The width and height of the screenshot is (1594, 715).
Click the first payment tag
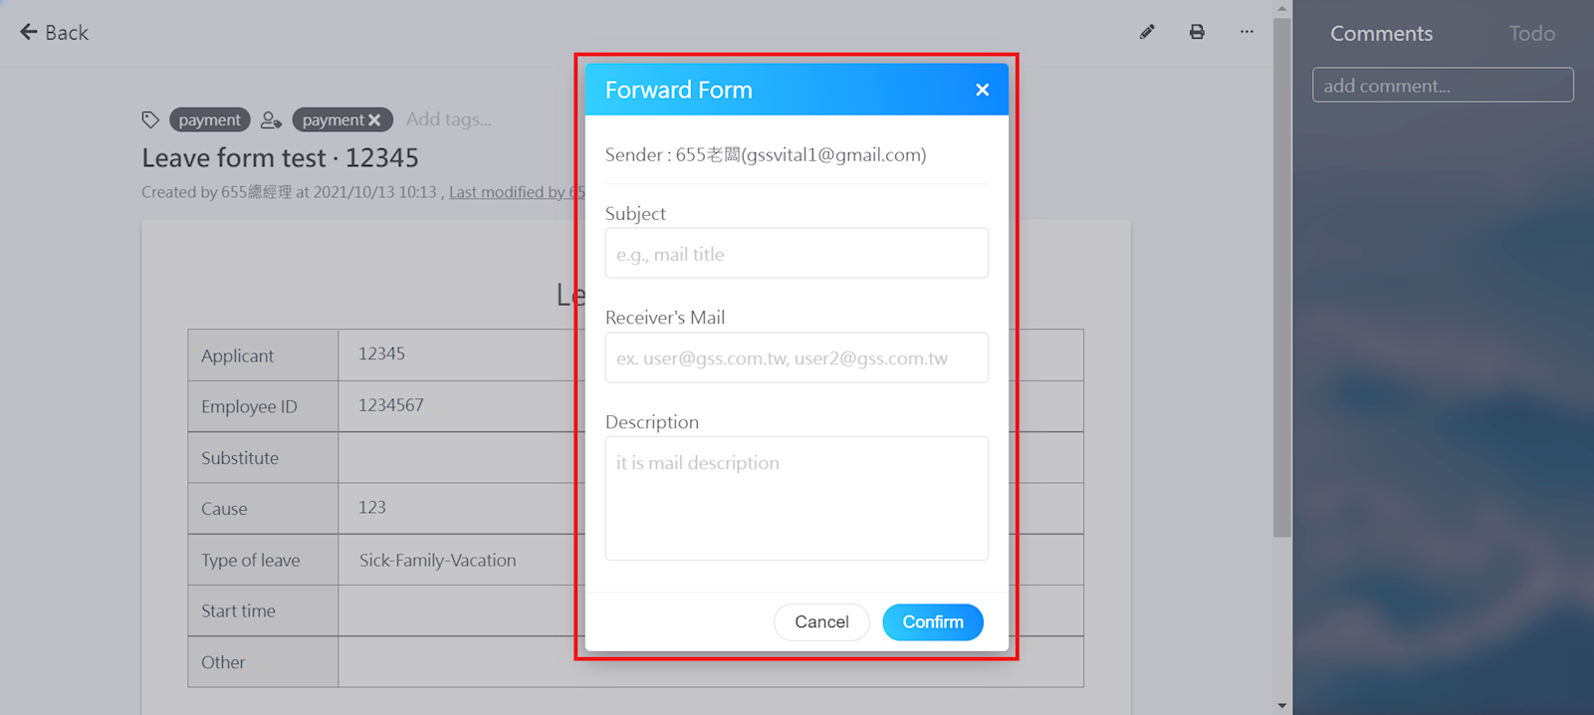coord(209,119)
